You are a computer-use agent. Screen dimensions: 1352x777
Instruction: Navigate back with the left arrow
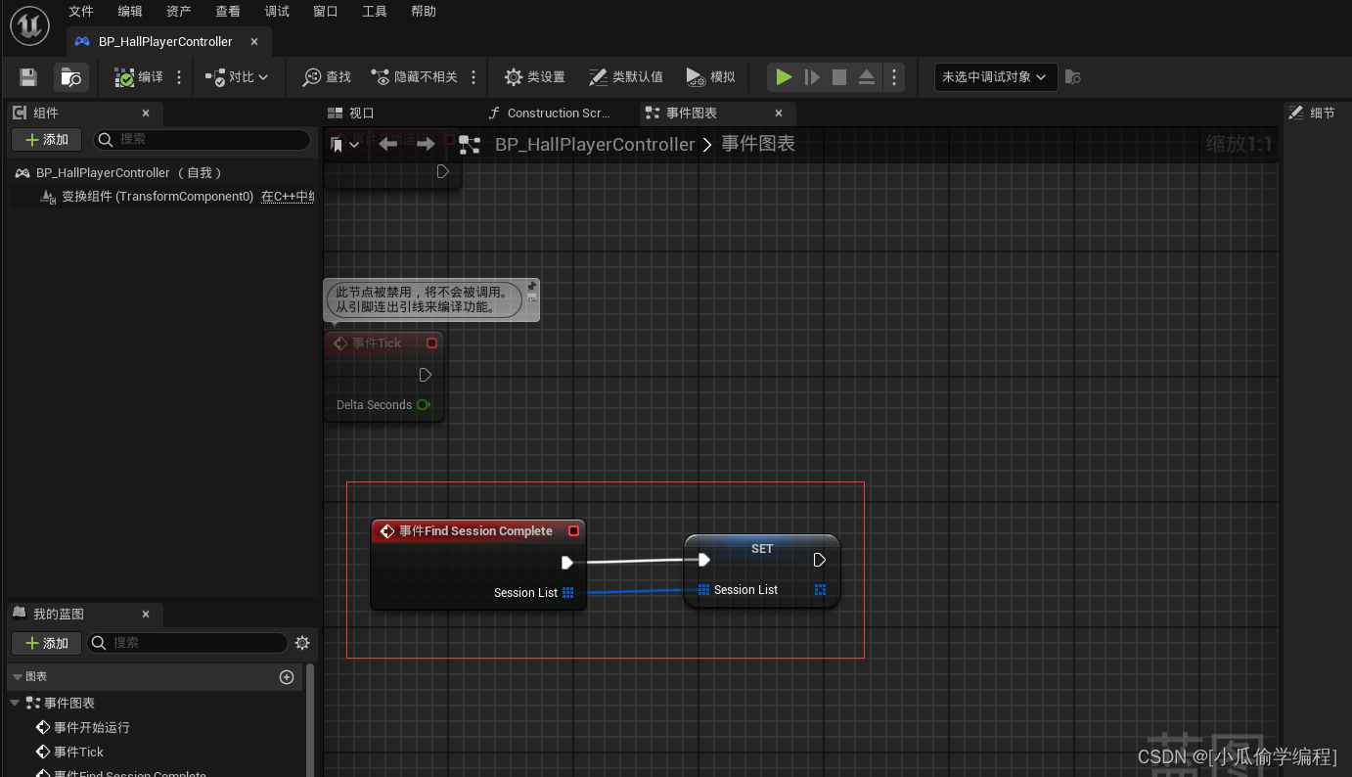point(387,144)
